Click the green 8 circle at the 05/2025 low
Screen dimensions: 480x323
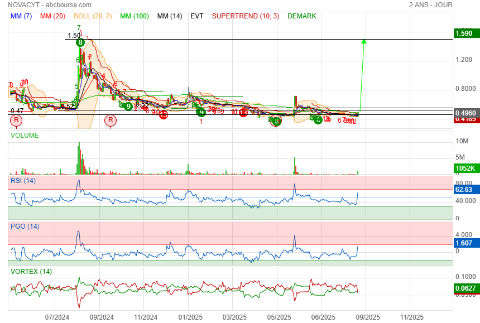point(277,122)
